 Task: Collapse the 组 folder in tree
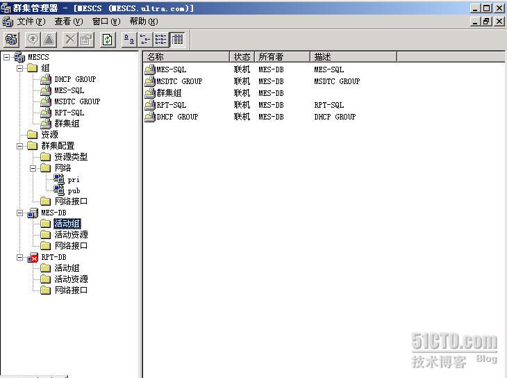(19, 68)
